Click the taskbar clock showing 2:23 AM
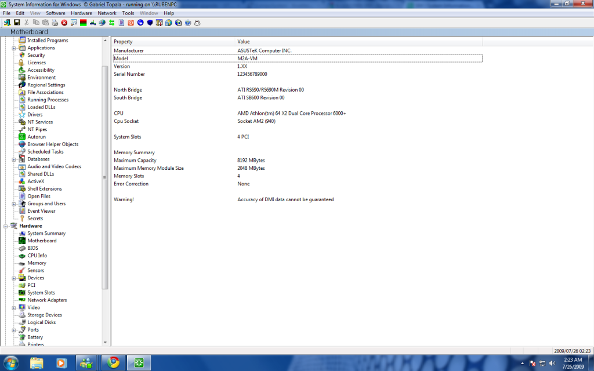 [x=573, y=363]
